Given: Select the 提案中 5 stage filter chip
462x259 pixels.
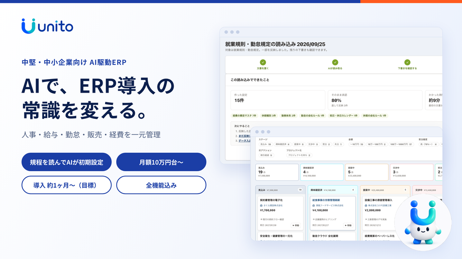Looking at the screenshot, I should pyautogui.click(x=299, y=145).
